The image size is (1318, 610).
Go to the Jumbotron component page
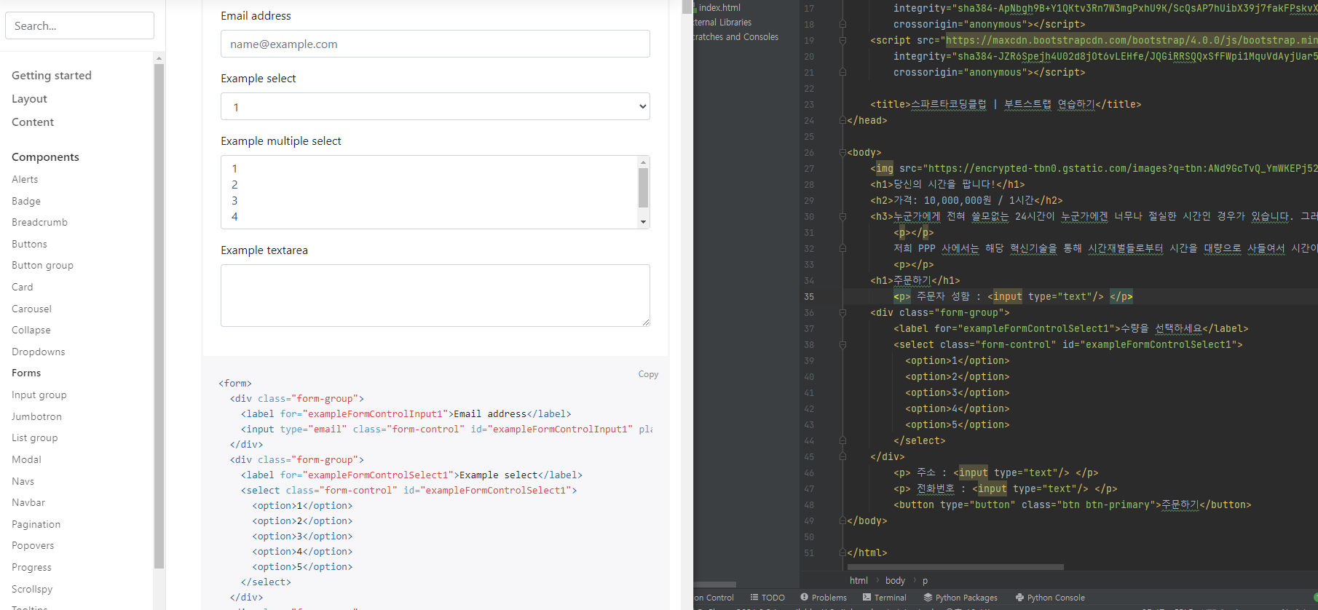click(x=36, y=416)
